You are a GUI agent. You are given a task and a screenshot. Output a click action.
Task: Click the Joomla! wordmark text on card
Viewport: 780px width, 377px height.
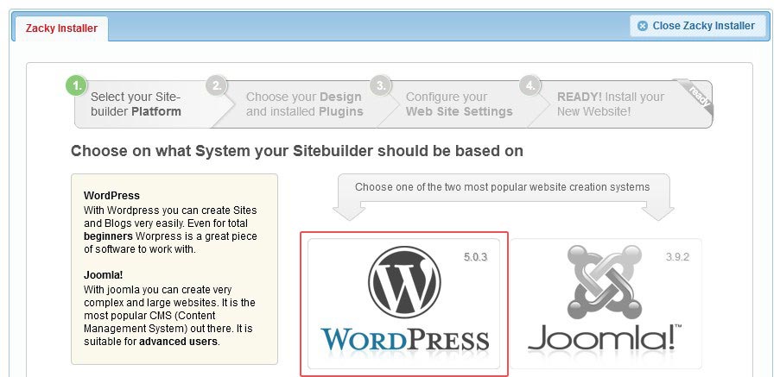(605, 337)
